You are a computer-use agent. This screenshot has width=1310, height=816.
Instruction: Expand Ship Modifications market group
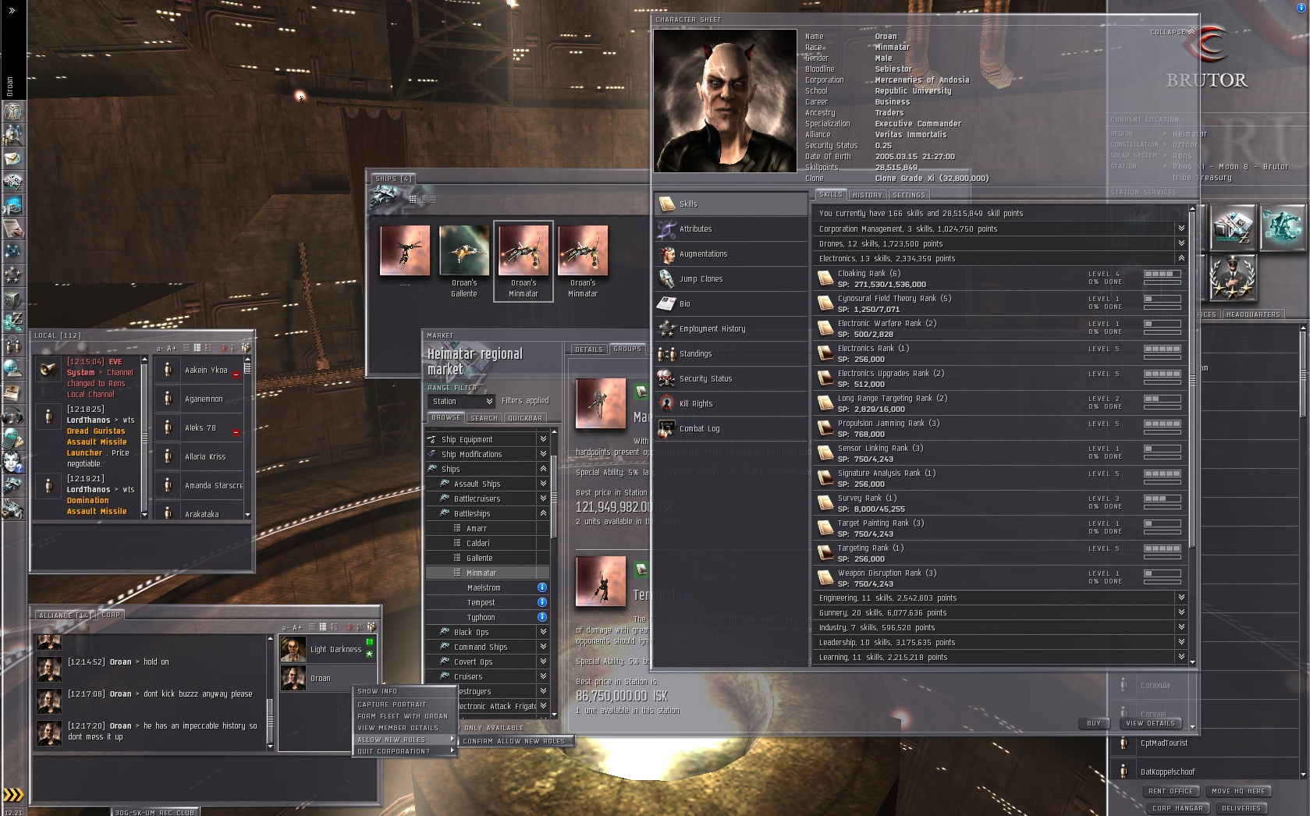543,454
